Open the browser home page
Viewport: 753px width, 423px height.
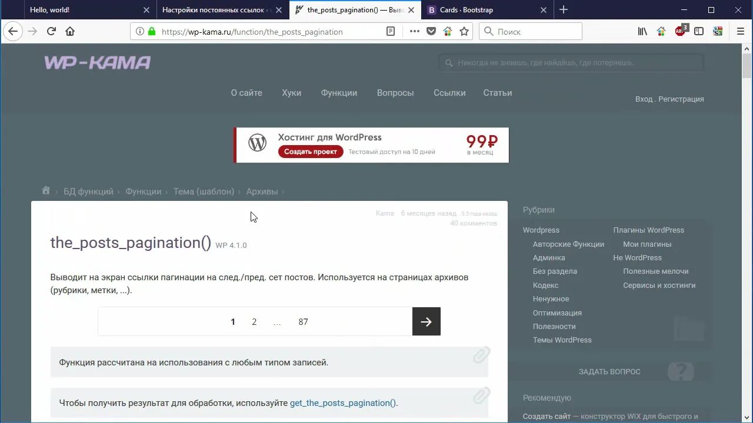70,31
